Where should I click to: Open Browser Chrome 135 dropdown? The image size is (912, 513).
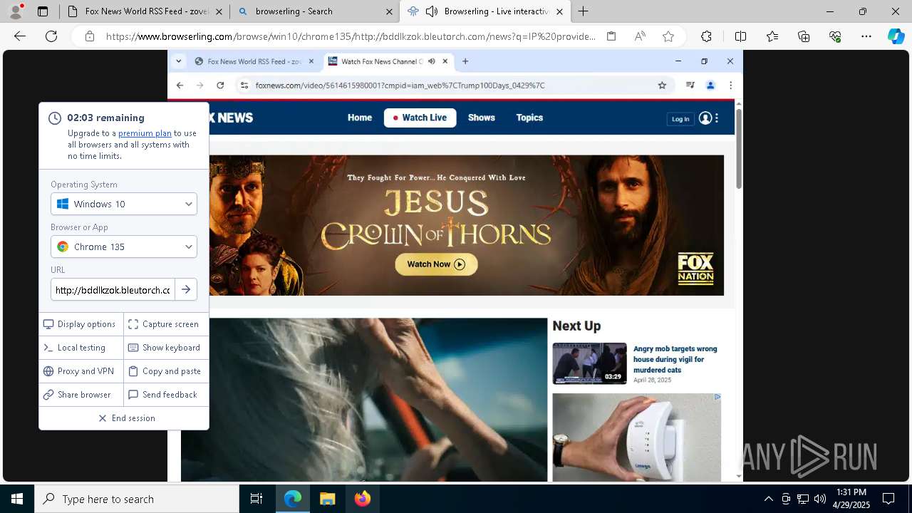pos(124,247)
